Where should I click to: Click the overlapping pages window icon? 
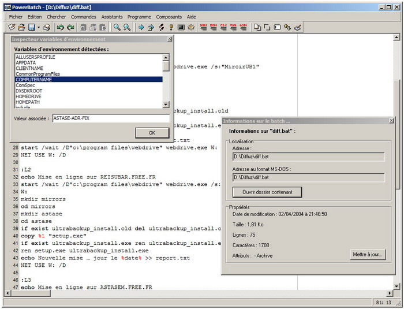tap(257, 27)
